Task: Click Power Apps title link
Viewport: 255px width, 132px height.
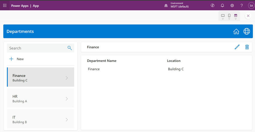Action: coord(20,6)
